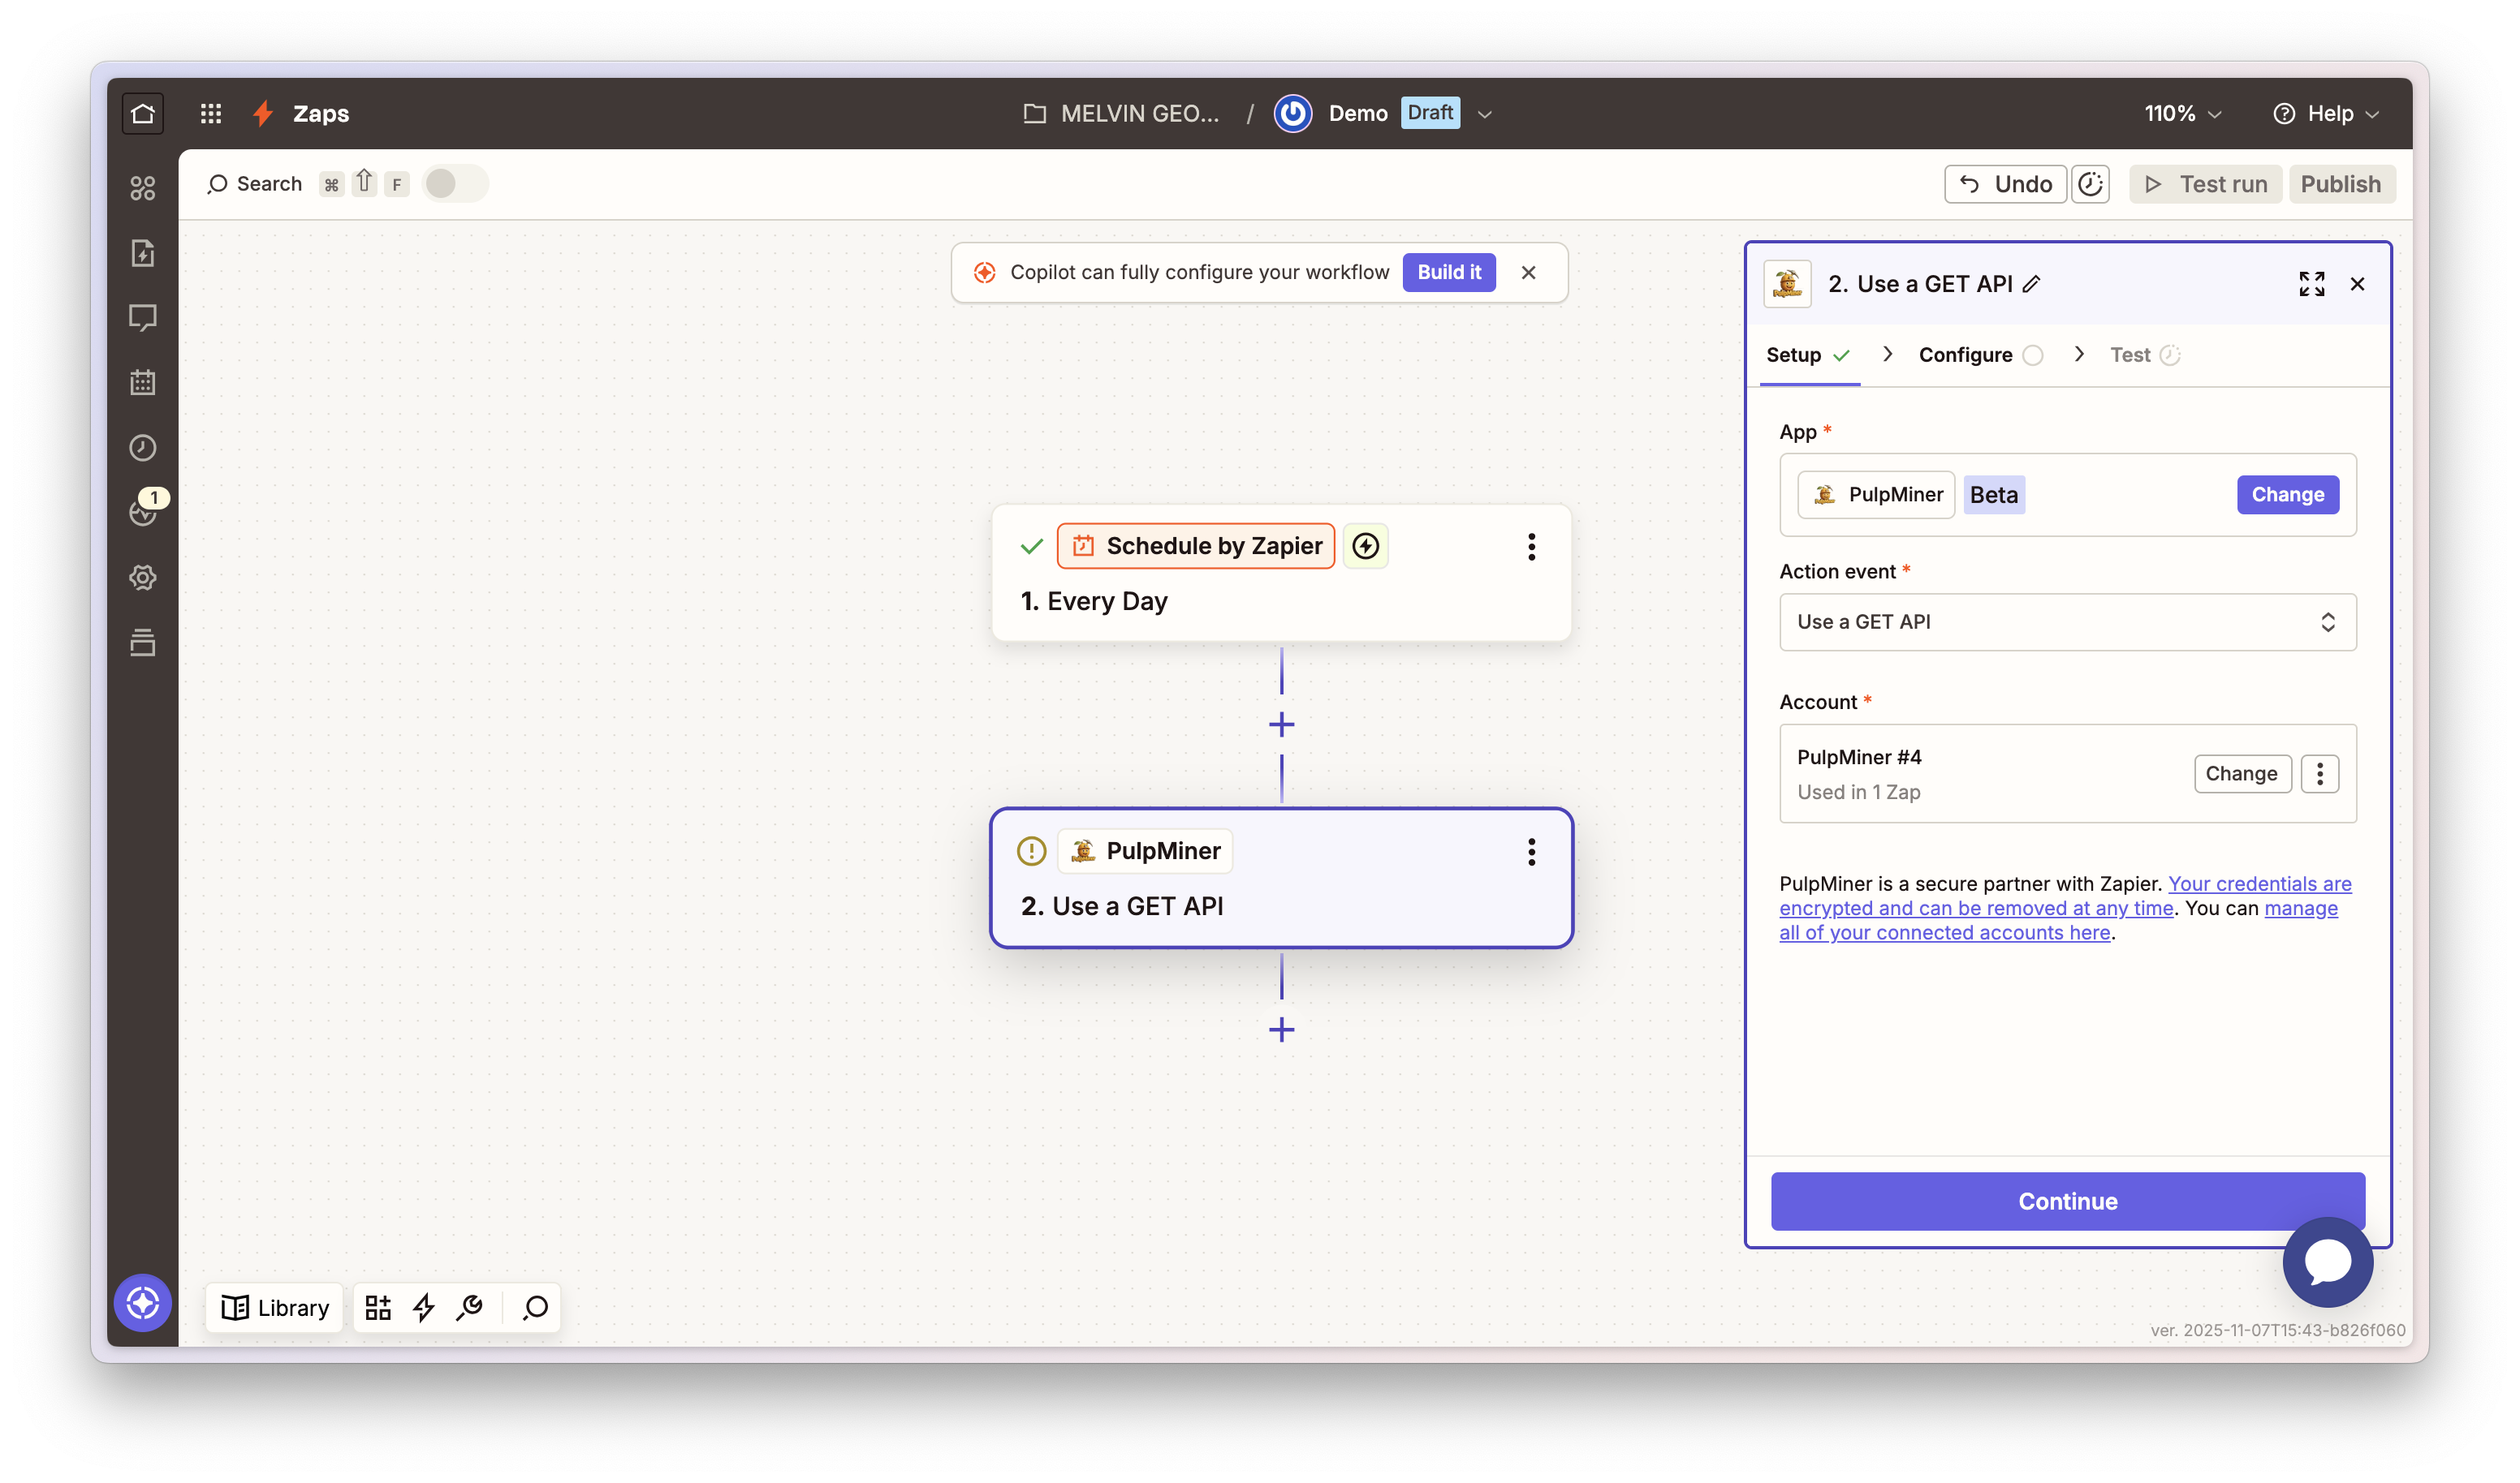Open the Copilot icon in the bottom-left corner
Image resolution: width=2520 pixels, height=1483 pixels.
(143, 1302)
